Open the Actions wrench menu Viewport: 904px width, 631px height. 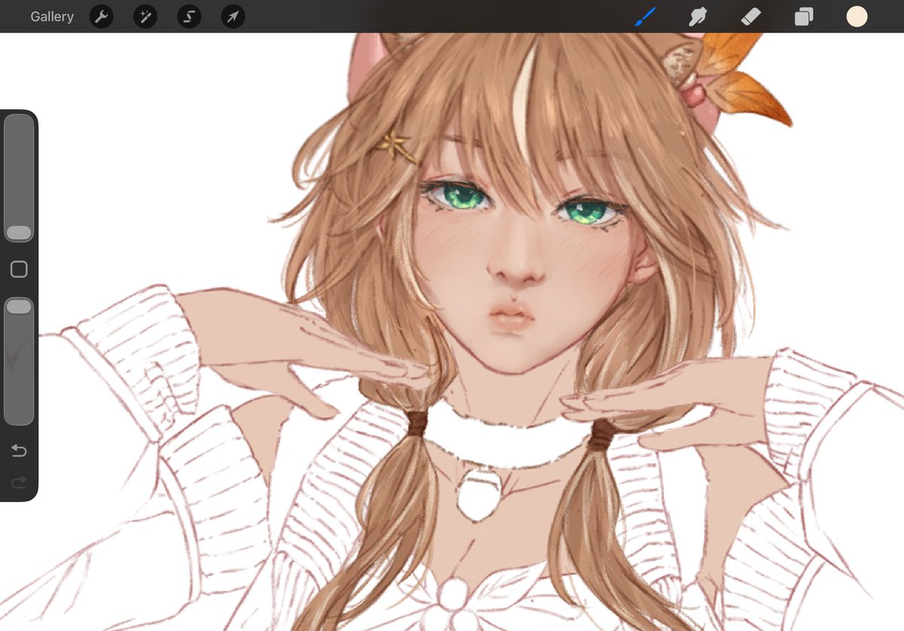(x=102, y=17)
